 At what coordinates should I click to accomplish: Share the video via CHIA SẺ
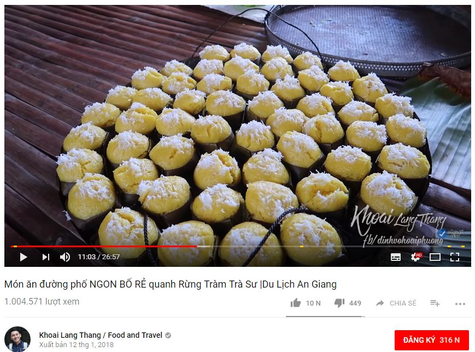click(396, 303)
